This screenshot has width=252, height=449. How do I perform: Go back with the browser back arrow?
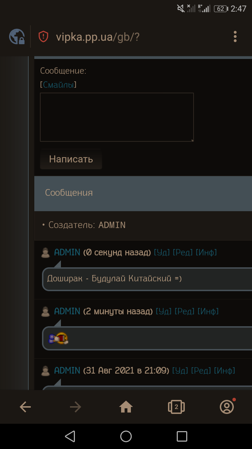click(25, 407)
